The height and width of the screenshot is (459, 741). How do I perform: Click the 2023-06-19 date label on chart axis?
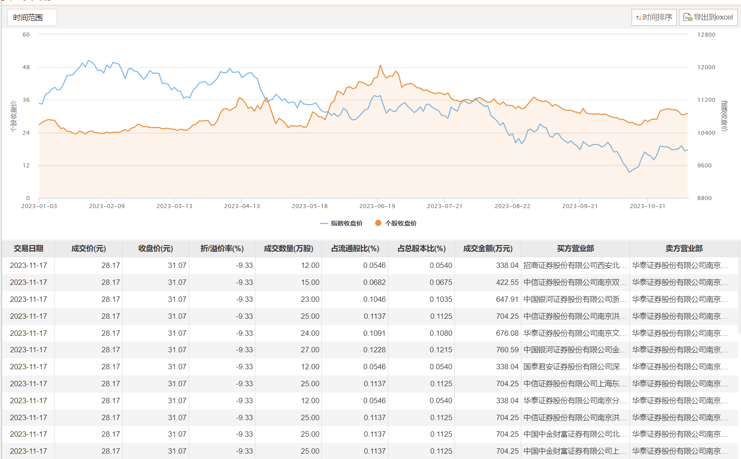point(377,206)
